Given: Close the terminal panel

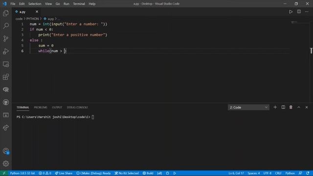Looking at the screenshot, I should (x=307, y=108).
